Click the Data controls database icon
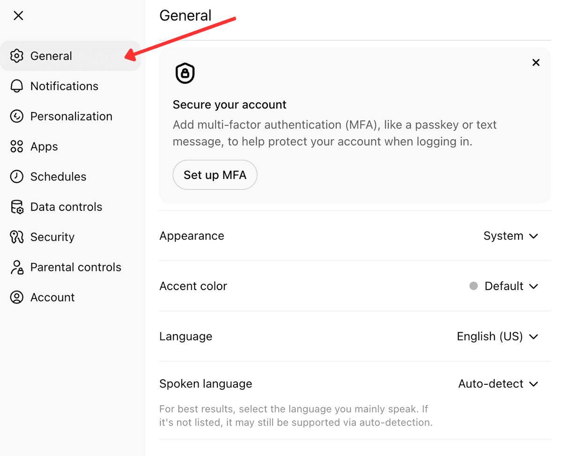Screen dimensions: 562x456 (17, 206)
